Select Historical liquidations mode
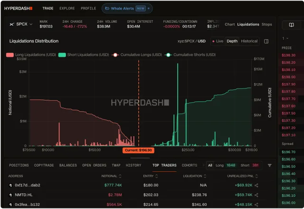This screenshot has width=304, height=209. (x=249, y=41)
